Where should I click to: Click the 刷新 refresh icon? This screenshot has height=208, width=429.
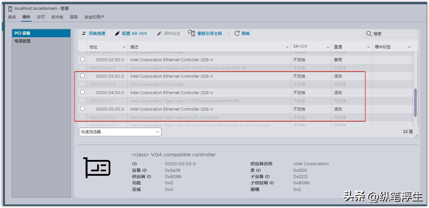coord(237,33)
